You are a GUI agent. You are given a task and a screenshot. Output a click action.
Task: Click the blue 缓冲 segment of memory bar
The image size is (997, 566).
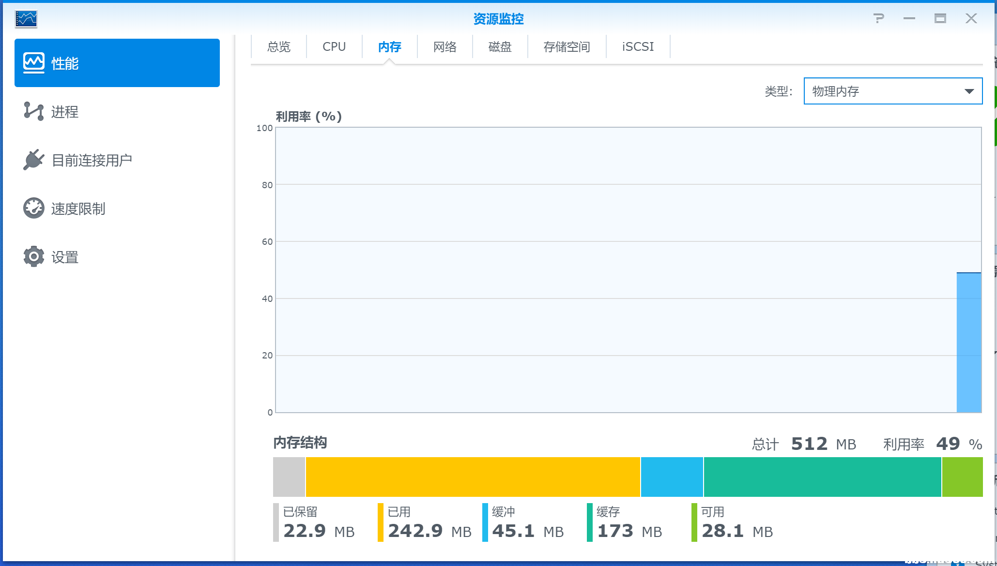coord(672,477)
